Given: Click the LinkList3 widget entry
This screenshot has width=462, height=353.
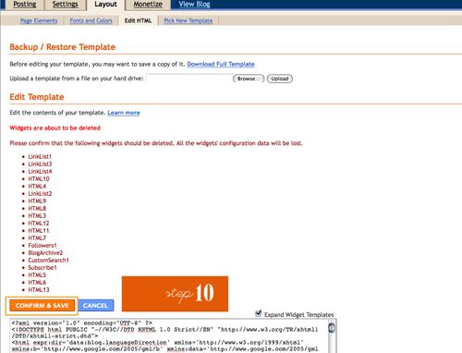Looking at the screenshot, I should coord(40,164).
